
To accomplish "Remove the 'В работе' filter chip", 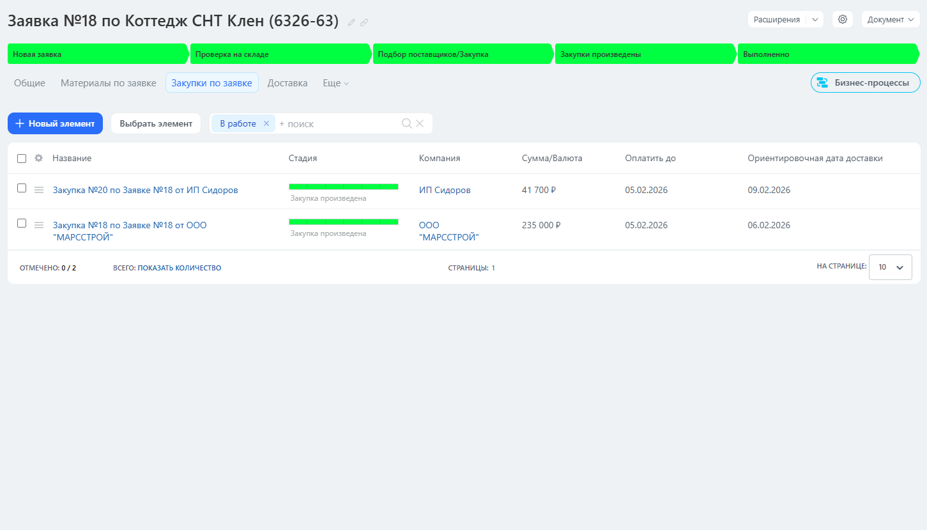I will tap(266, 123).
